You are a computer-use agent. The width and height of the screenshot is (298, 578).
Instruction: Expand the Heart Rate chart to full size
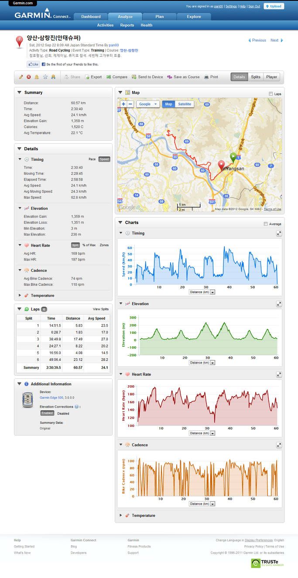279,374
